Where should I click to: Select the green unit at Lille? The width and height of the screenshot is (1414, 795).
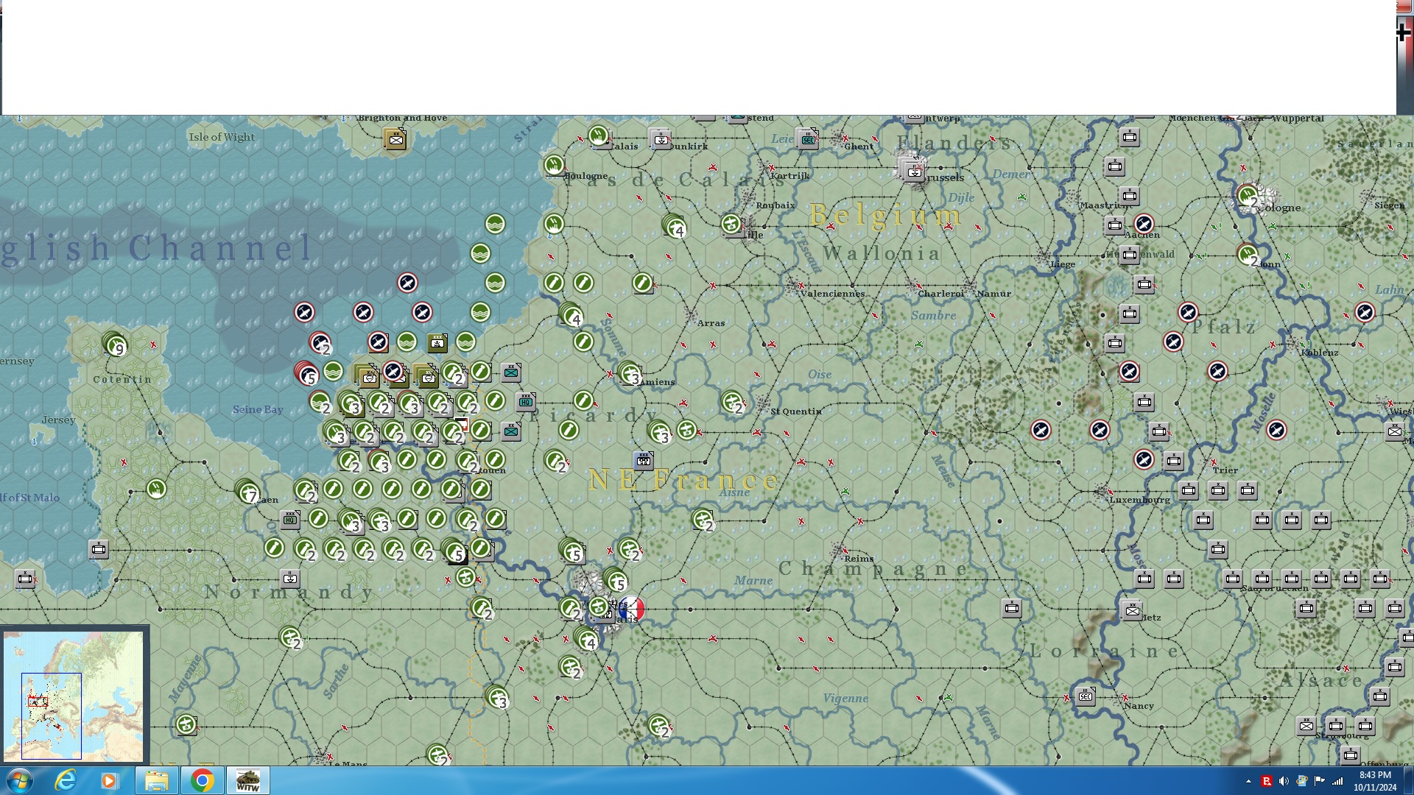(x=731, y=224)
